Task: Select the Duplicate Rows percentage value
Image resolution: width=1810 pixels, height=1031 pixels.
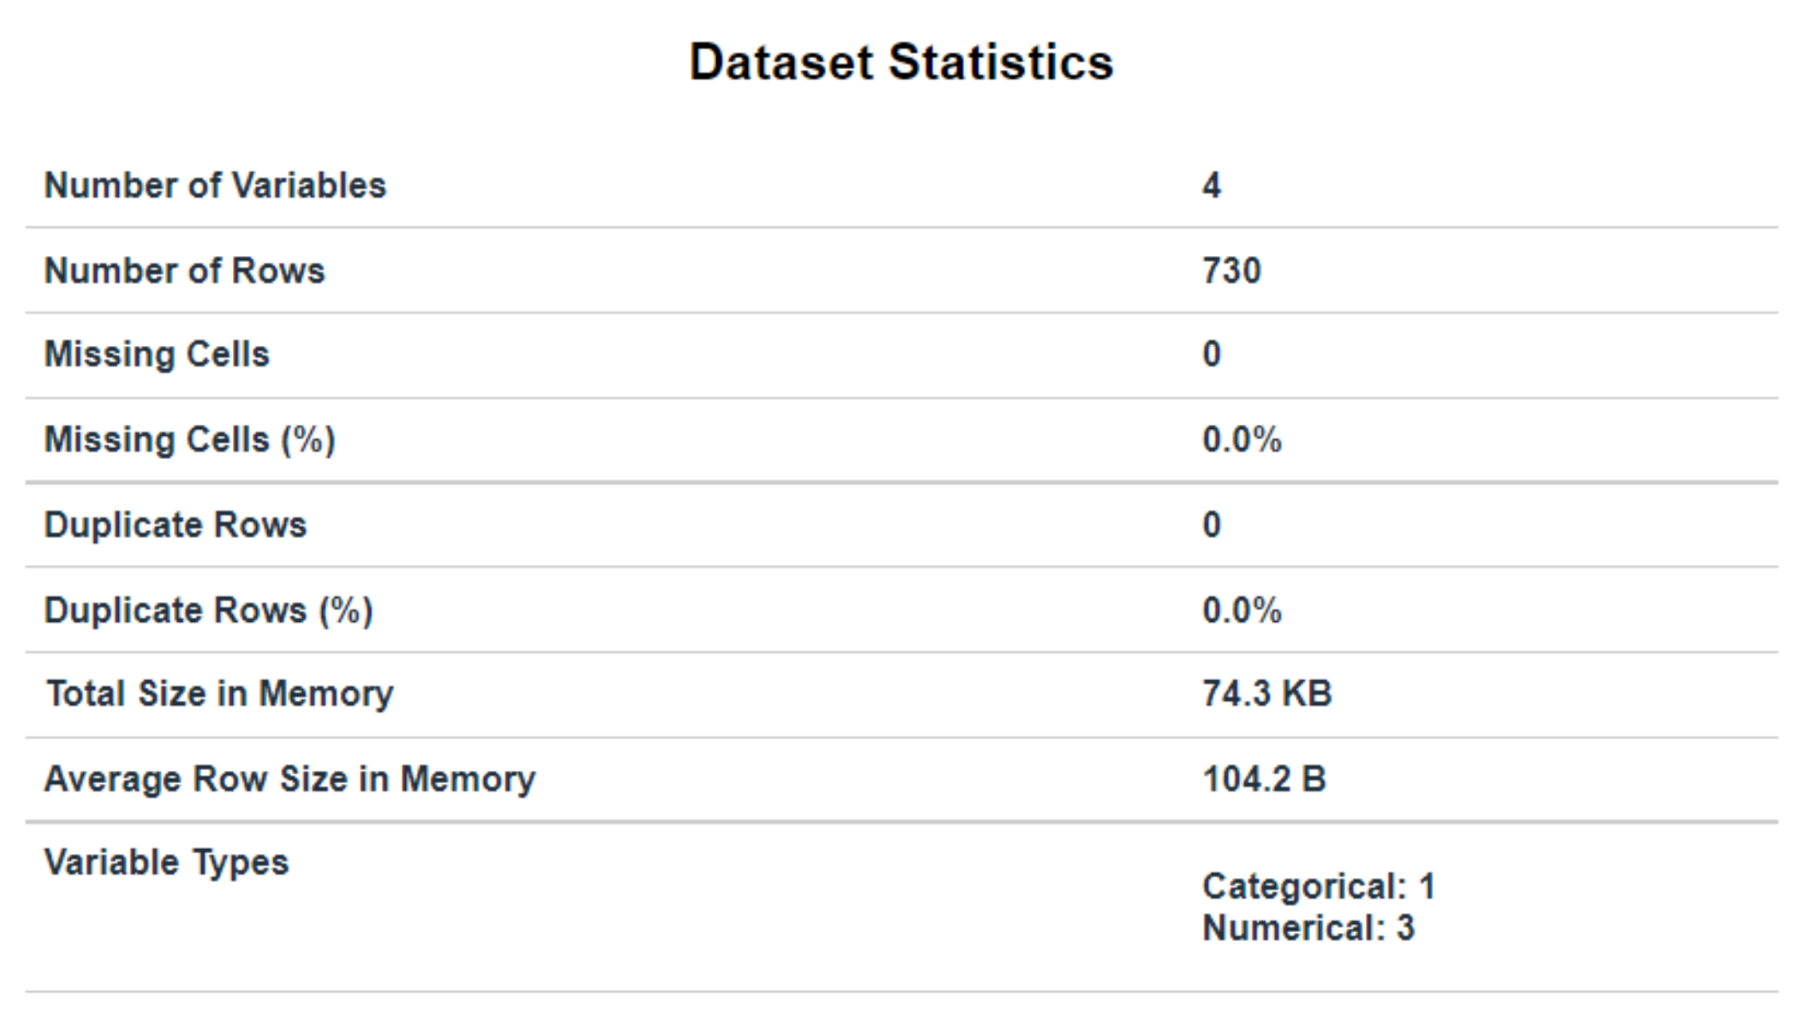Action: 1242,610
